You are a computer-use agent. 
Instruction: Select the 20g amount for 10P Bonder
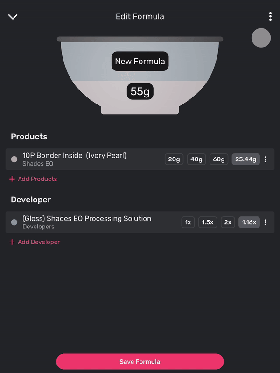[x=174, y=159]
